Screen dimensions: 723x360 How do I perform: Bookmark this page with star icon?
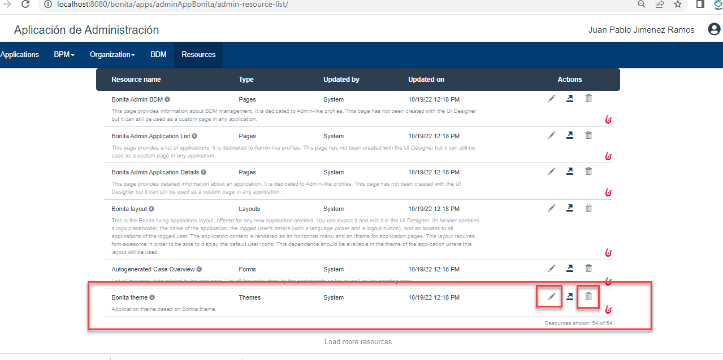click(677, 4)
